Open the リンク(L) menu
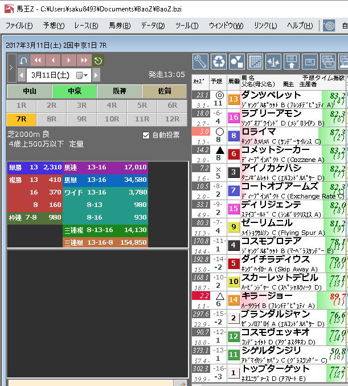The image size is (348, 386). (x=265, y=25)
